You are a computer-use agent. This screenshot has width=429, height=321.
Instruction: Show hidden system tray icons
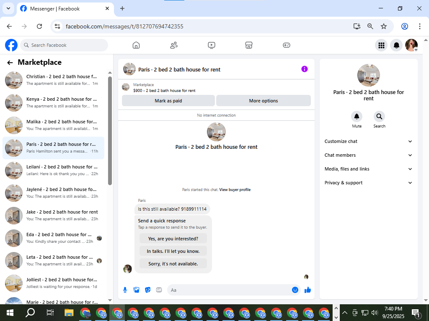345,313
